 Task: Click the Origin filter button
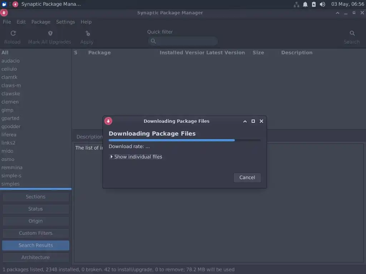click(x=36, y=221)
